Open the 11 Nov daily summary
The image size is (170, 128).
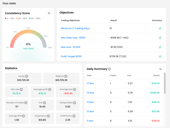pos(90,121)
